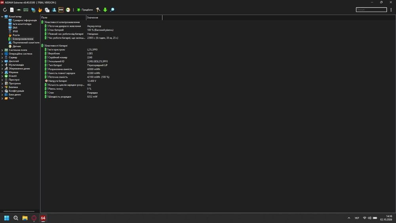Open the CPUID chip toolbar icon
The height and width of the screenshot is (223, 396).
pyautogui.click(x=47, y=10)
